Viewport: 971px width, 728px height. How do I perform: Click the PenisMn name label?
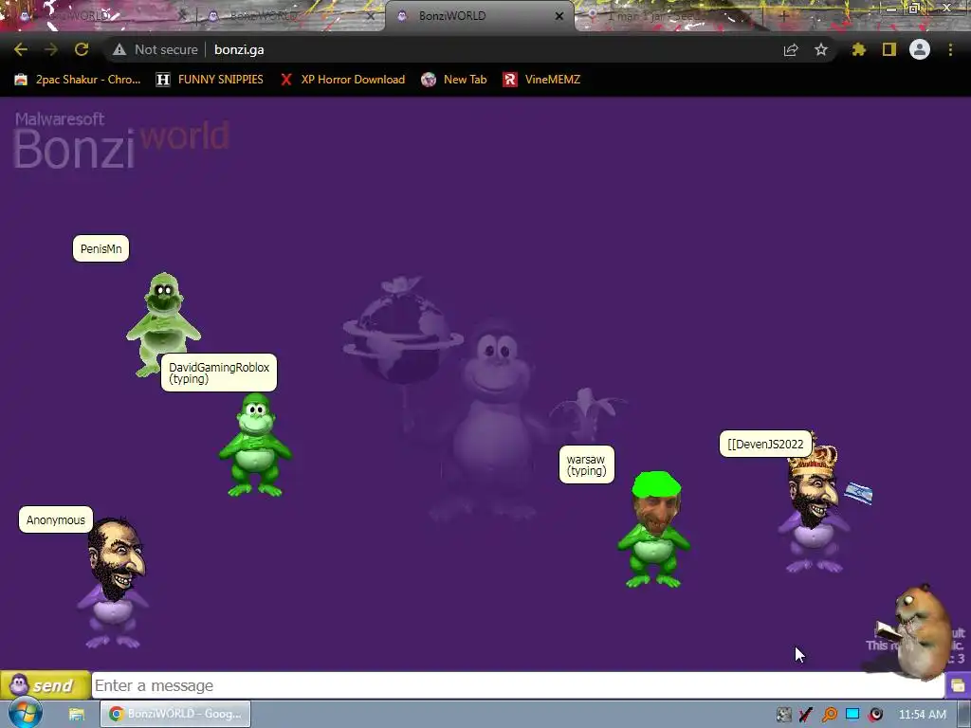coord(101,249)
